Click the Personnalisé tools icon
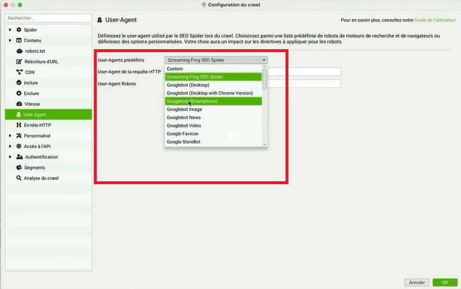461x289 pixels. click(19, 136)
